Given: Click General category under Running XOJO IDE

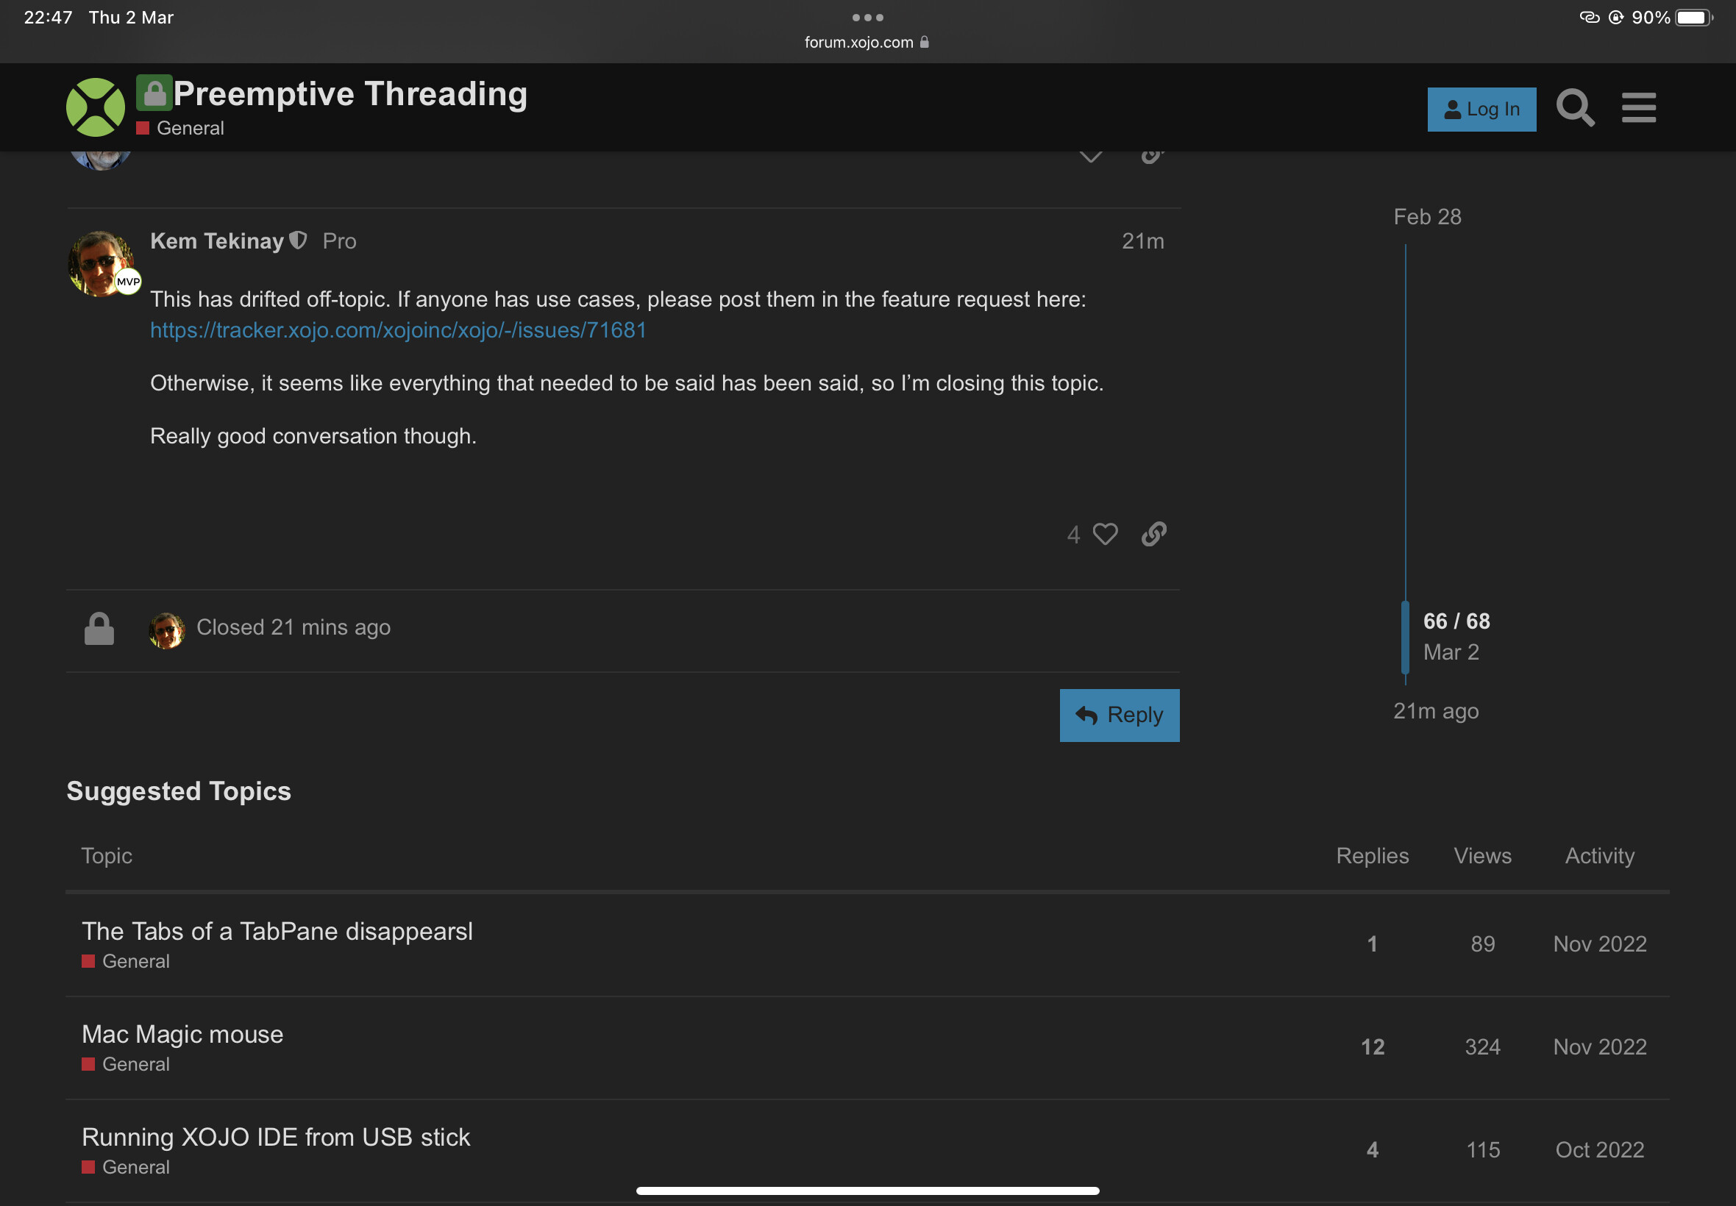Looking at the screenshot, I should click(126, 1167).
